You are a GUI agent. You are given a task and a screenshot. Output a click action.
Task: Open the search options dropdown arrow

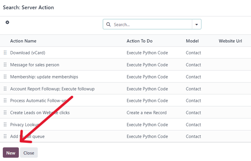[x=196, y=25]
